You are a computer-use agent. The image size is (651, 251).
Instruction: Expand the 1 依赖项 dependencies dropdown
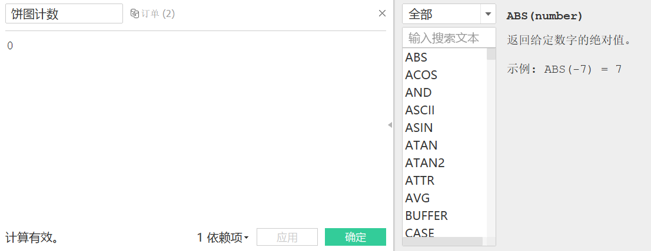click(x=223, y=238)
